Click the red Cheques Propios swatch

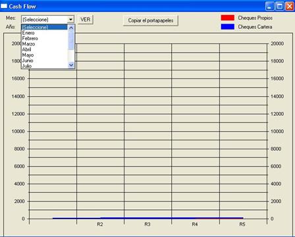click(x=228, y=18)
